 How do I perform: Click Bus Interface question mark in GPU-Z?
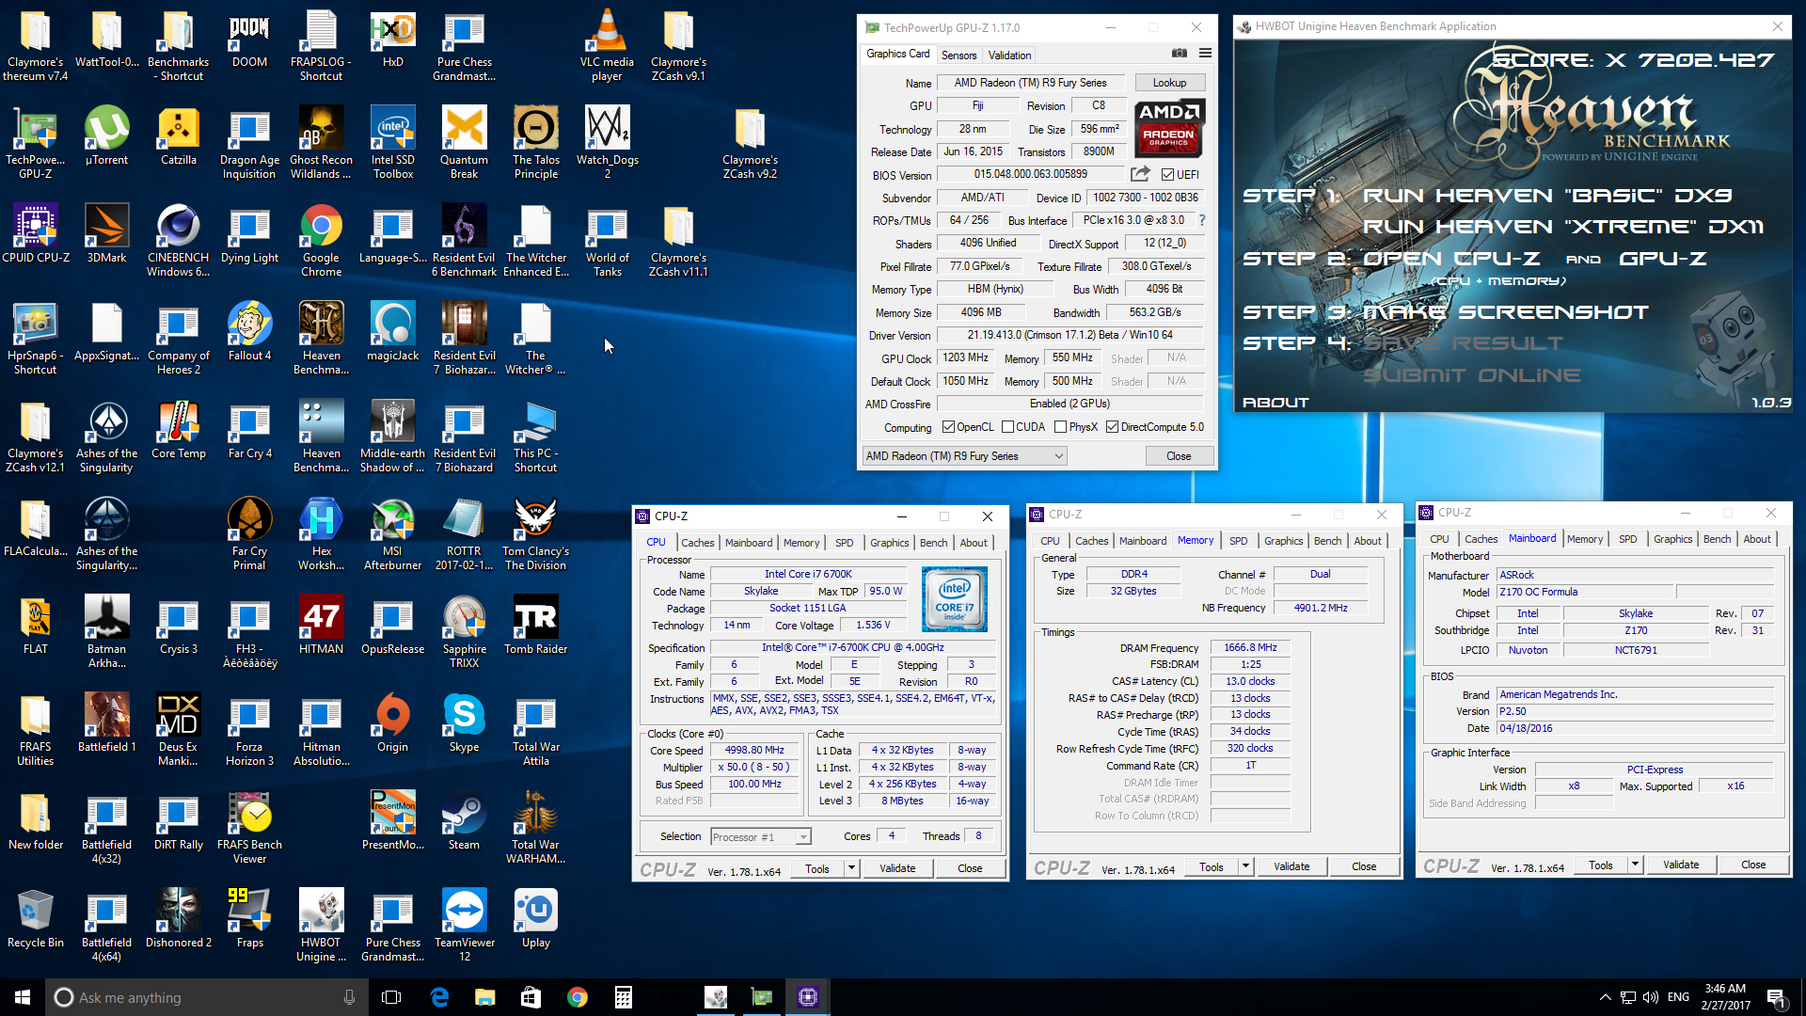coord(1201,220)
